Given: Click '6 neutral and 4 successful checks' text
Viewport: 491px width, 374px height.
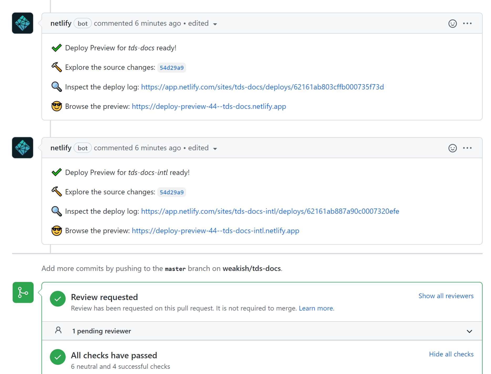Looking at the screenshot, I should pyautogui.click(x=121, y=367).
